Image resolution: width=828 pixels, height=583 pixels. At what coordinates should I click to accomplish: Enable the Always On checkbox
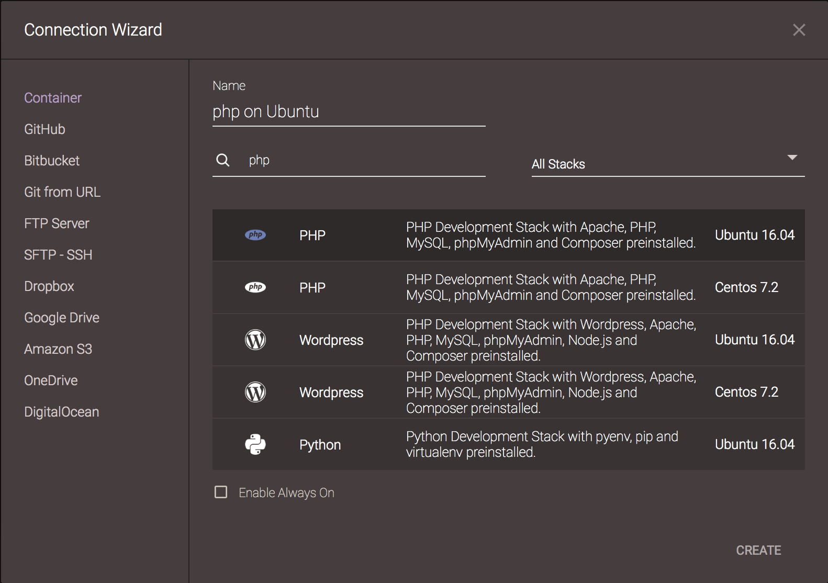point(221,492)
